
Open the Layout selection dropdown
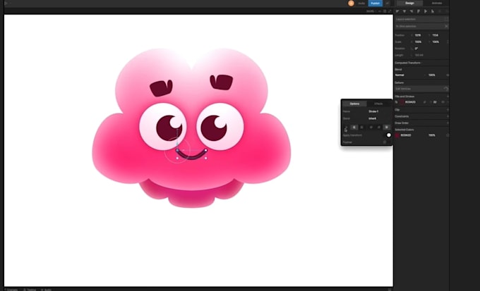[x=421, y=19]
